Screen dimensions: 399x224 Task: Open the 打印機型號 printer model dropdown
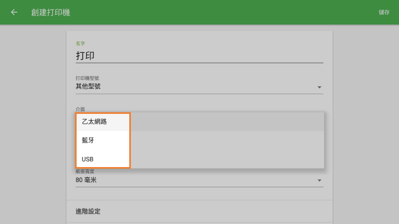click(x=199, y=87)
